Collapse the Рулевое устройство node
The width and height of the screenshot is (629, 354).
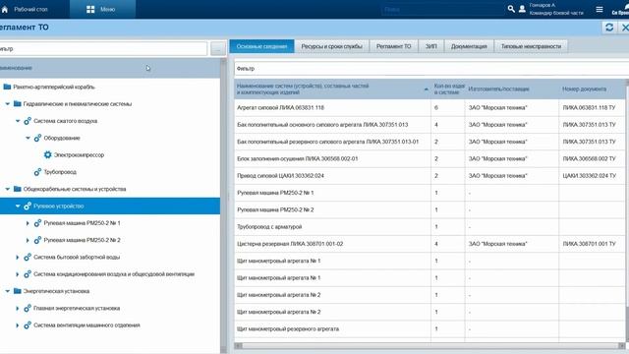pyautogui.click(x=18, y=206)
